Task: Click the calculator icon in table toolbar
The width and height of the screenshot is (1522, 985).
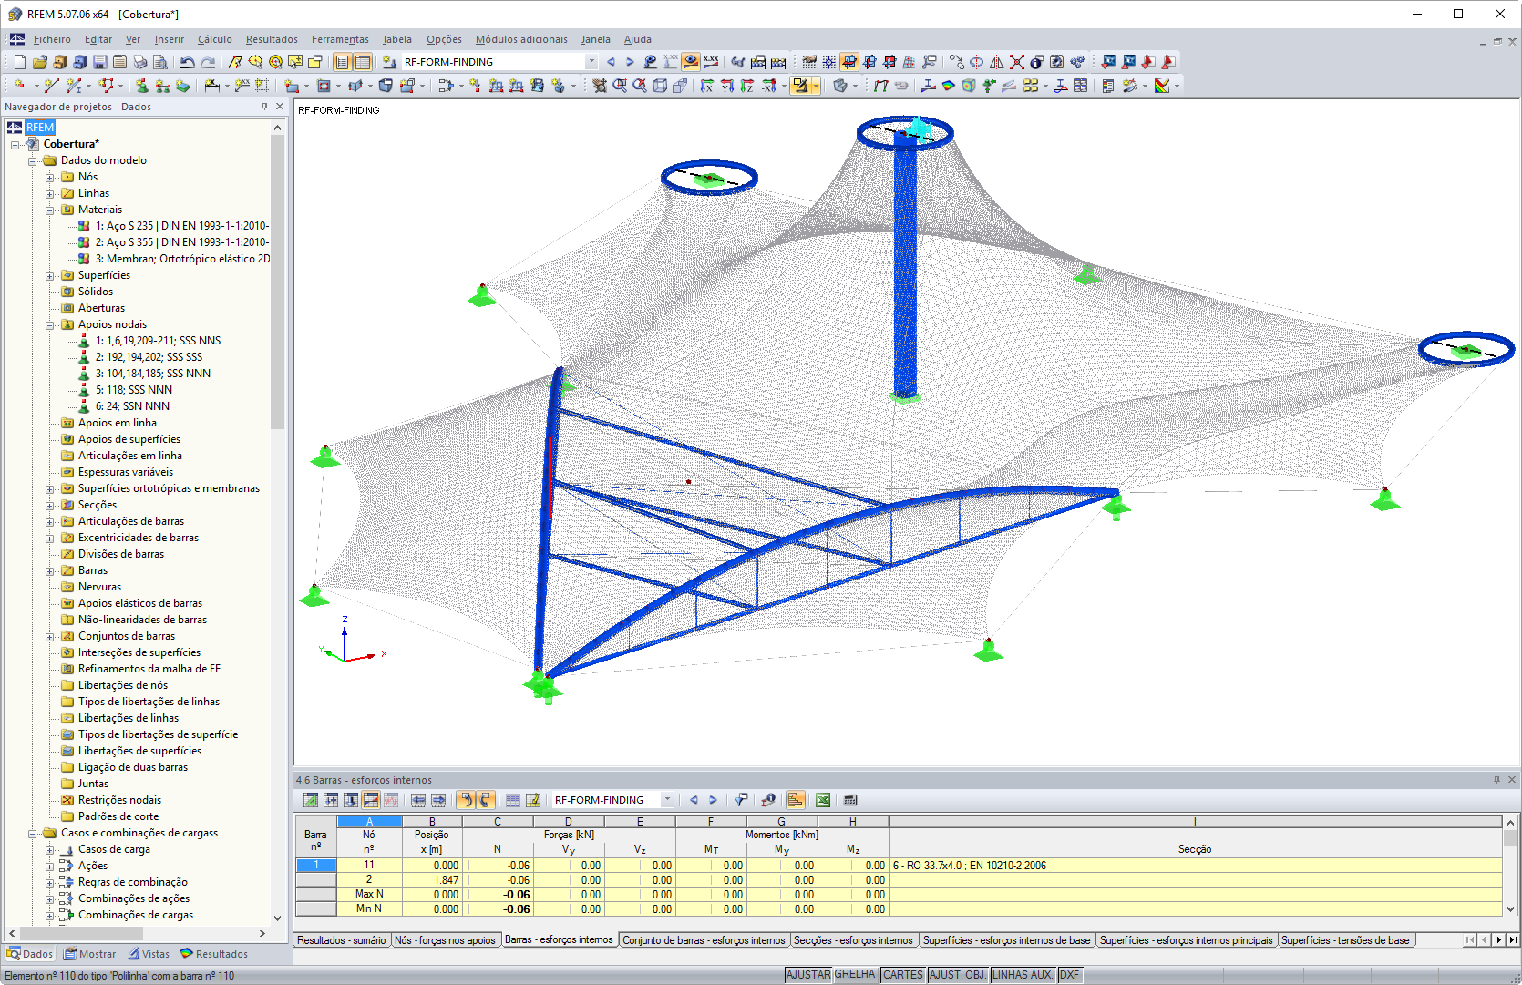Action: pos(850,800)
